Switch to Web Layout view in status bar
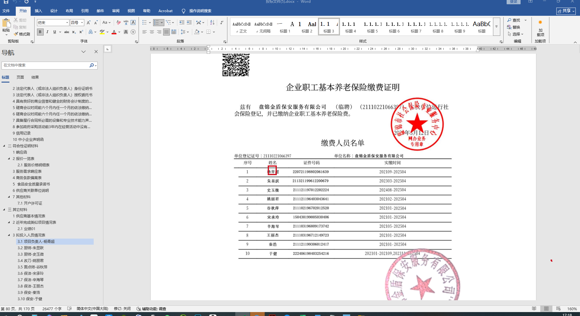The image size is (580, 316). (x=558, y=309)
